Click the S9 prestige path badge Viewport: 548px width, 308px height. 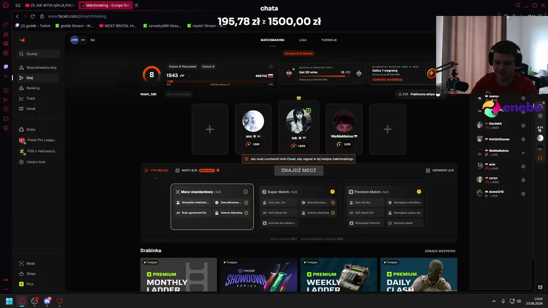click(289, 73)
